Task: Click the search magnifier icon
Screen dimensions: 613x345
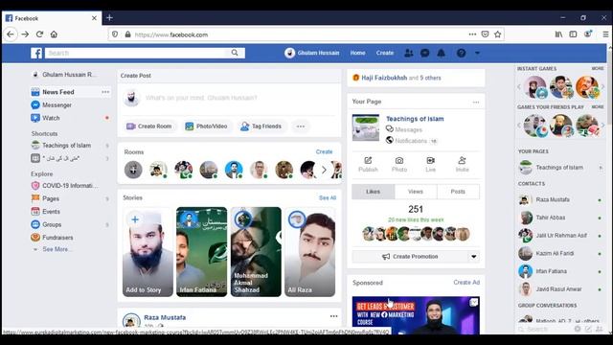Action: (235, 53)
